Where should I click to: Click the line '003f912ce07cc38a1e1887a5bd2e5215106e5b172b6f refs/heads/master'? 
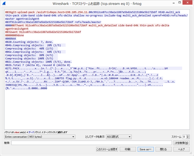point(53,22)
